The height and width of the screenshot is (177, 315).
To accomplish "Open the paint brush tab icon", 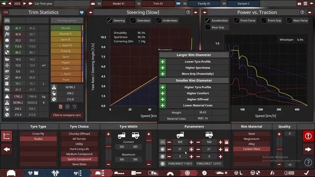I will tap(136, 173).
